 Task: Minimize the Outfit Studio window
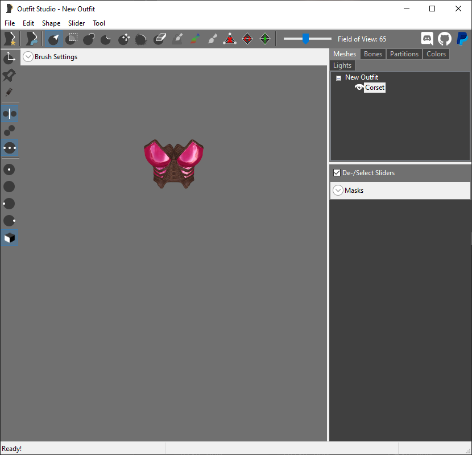(x=407, y=9)
